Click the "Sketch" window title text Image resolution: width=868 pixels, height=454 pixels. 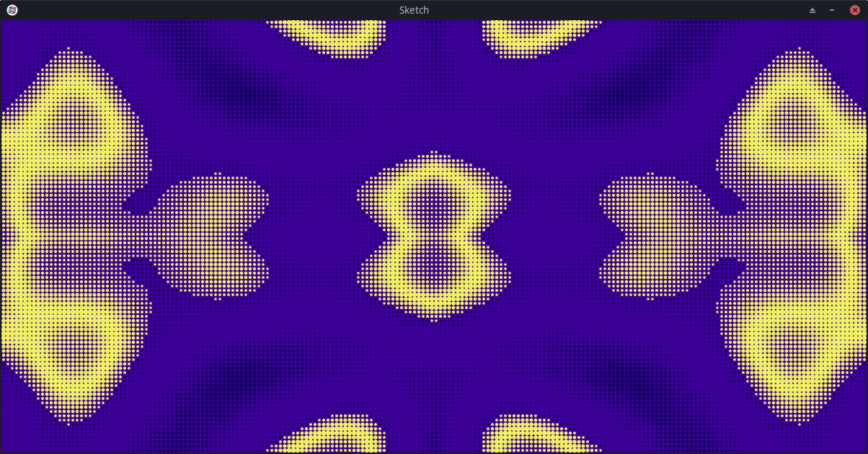coord(414,10)
